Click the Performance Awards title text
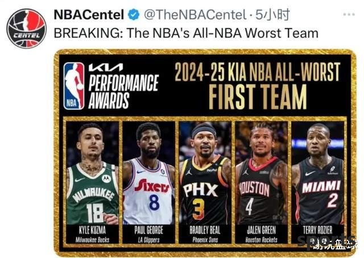The image size is (364, 258). 123,91
